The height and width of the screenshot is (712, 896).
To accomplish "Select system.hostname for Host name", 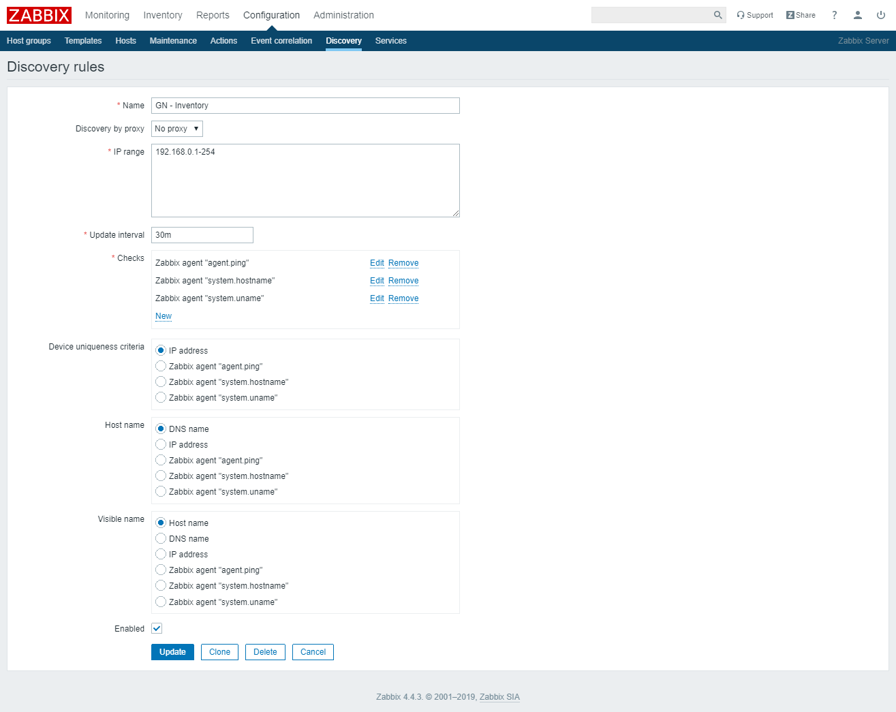I will (x=161, y=476).
